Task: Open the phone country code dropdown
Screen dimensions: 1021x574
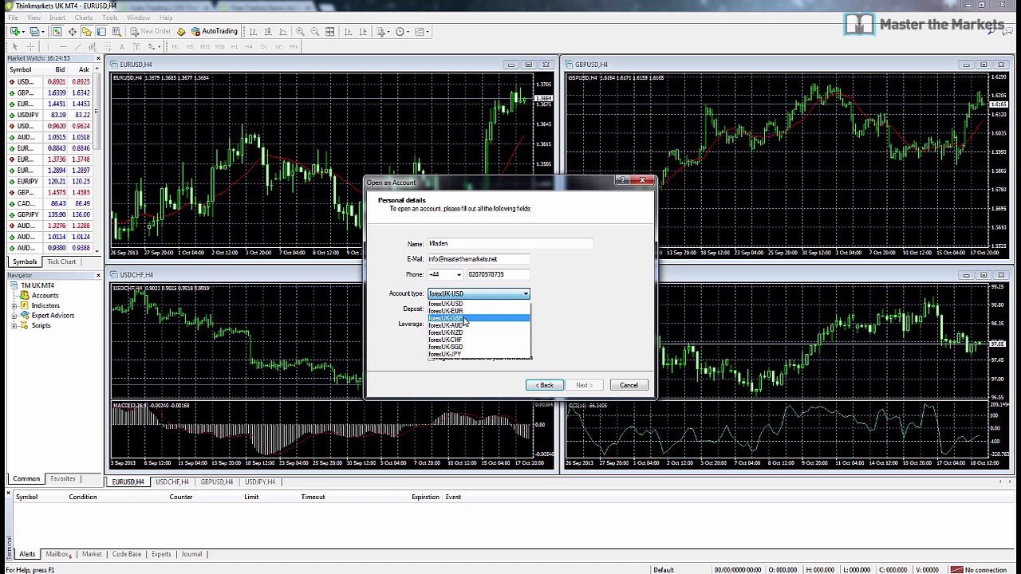Action: [458, 275]
